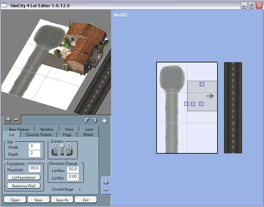Select the topmost prop marker on the lot plan

(202, 84)
